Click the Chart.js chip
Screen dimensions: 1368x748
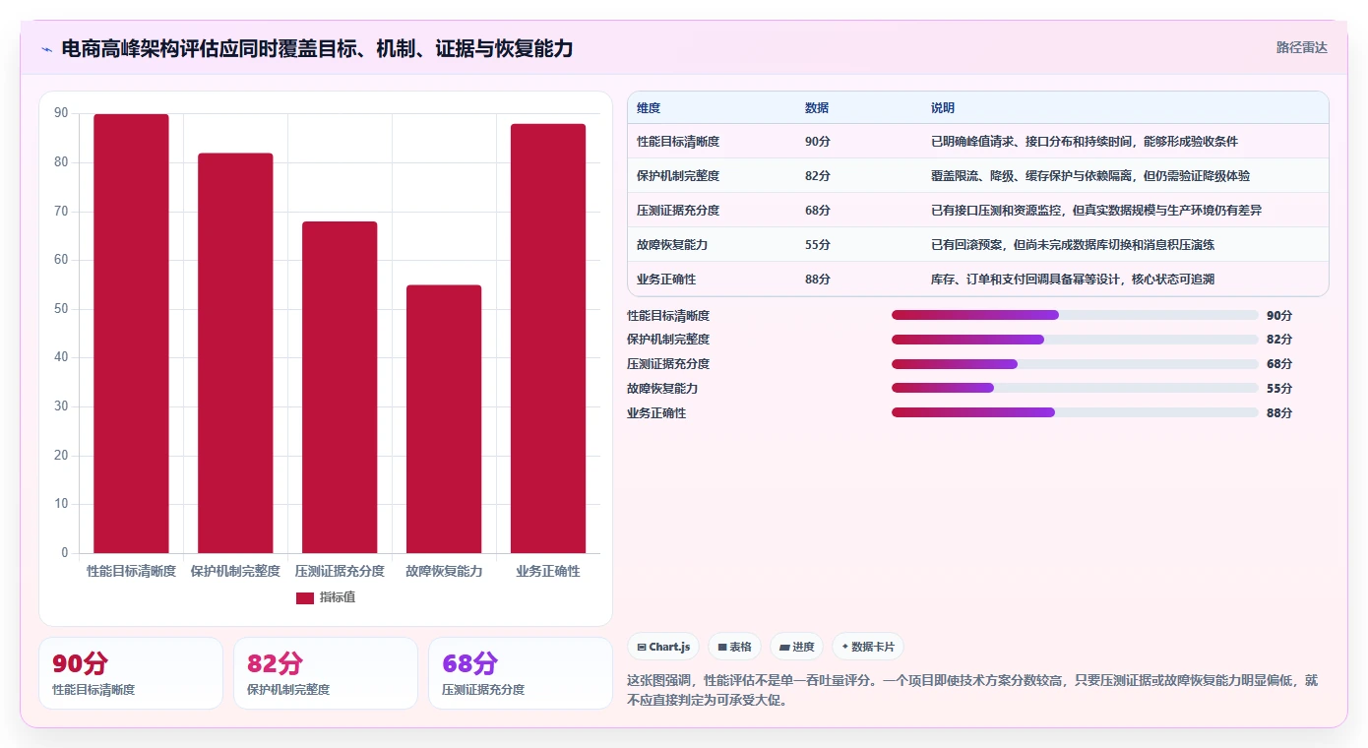coord(663,647)
